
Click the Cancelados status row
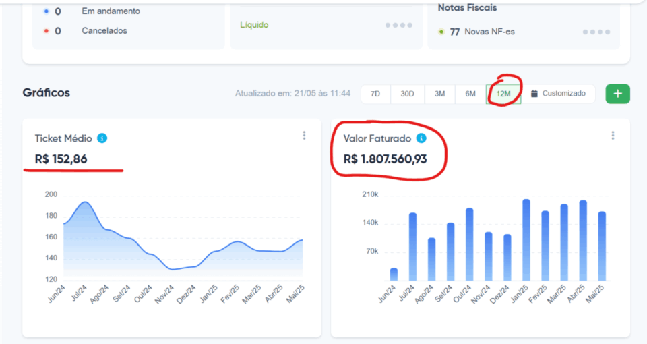coord(86,30)
